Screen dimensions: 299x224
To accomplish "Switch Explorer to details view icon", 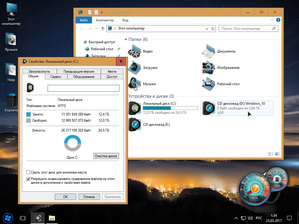I will click(x=271, y=154).
